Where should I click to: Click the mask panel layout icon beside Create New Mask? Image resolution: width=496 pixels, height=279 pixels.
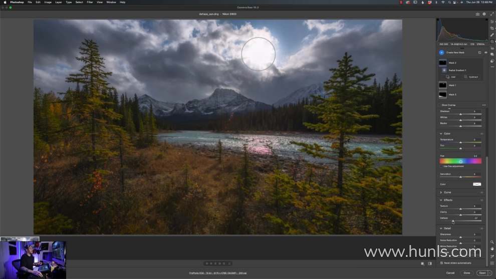[479, 53]
